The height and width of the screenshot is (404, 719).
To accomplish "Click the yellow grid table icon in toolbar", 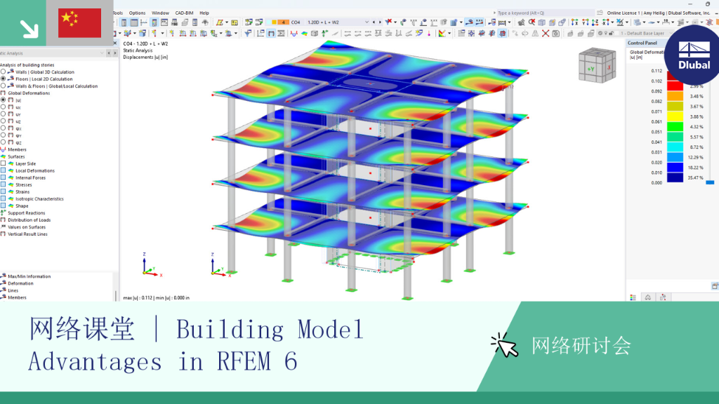I will coord(235,22).
